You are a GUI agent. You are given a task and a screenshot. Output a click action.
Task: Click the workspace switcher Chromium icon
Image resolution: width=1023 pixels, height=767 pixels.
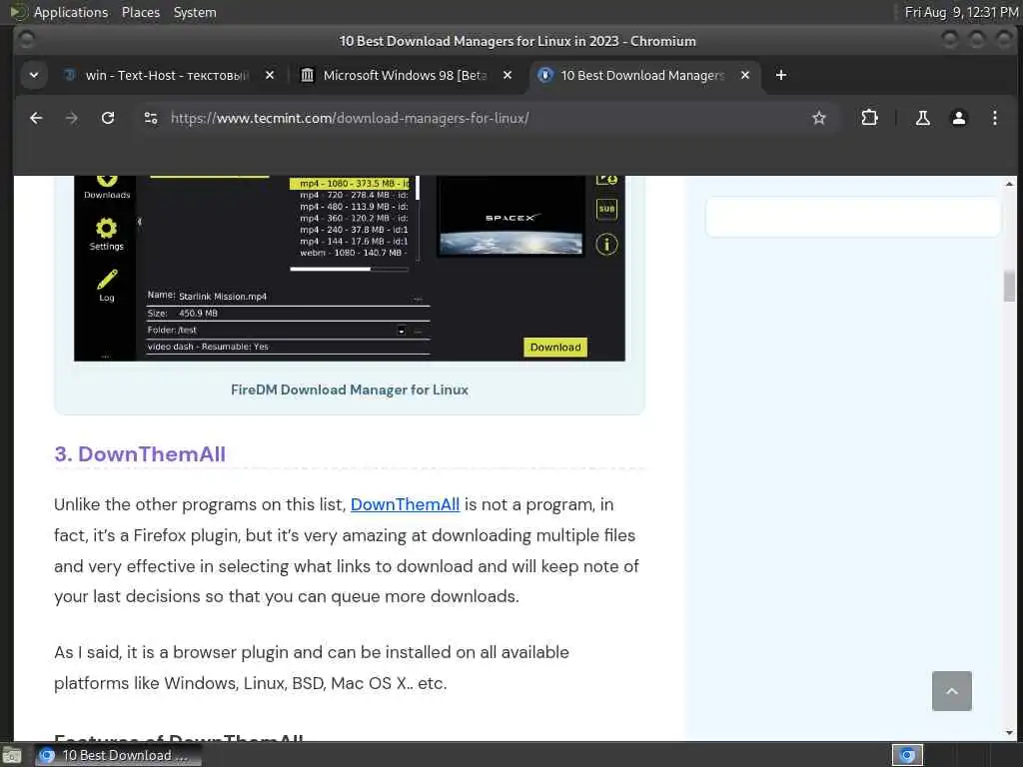point(907,755)
